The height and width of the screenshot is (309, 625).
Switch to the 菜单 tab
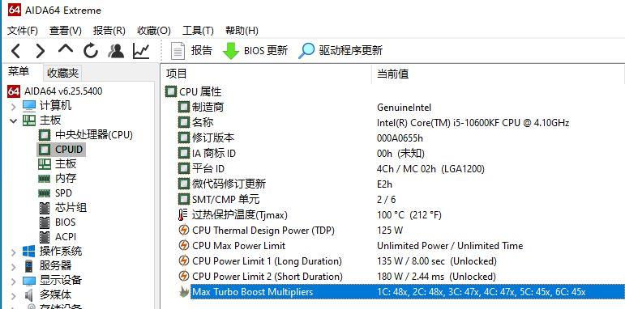coord(19,72)
